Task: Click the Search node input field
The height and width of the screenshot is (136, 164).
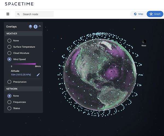Action: (37, 14)
